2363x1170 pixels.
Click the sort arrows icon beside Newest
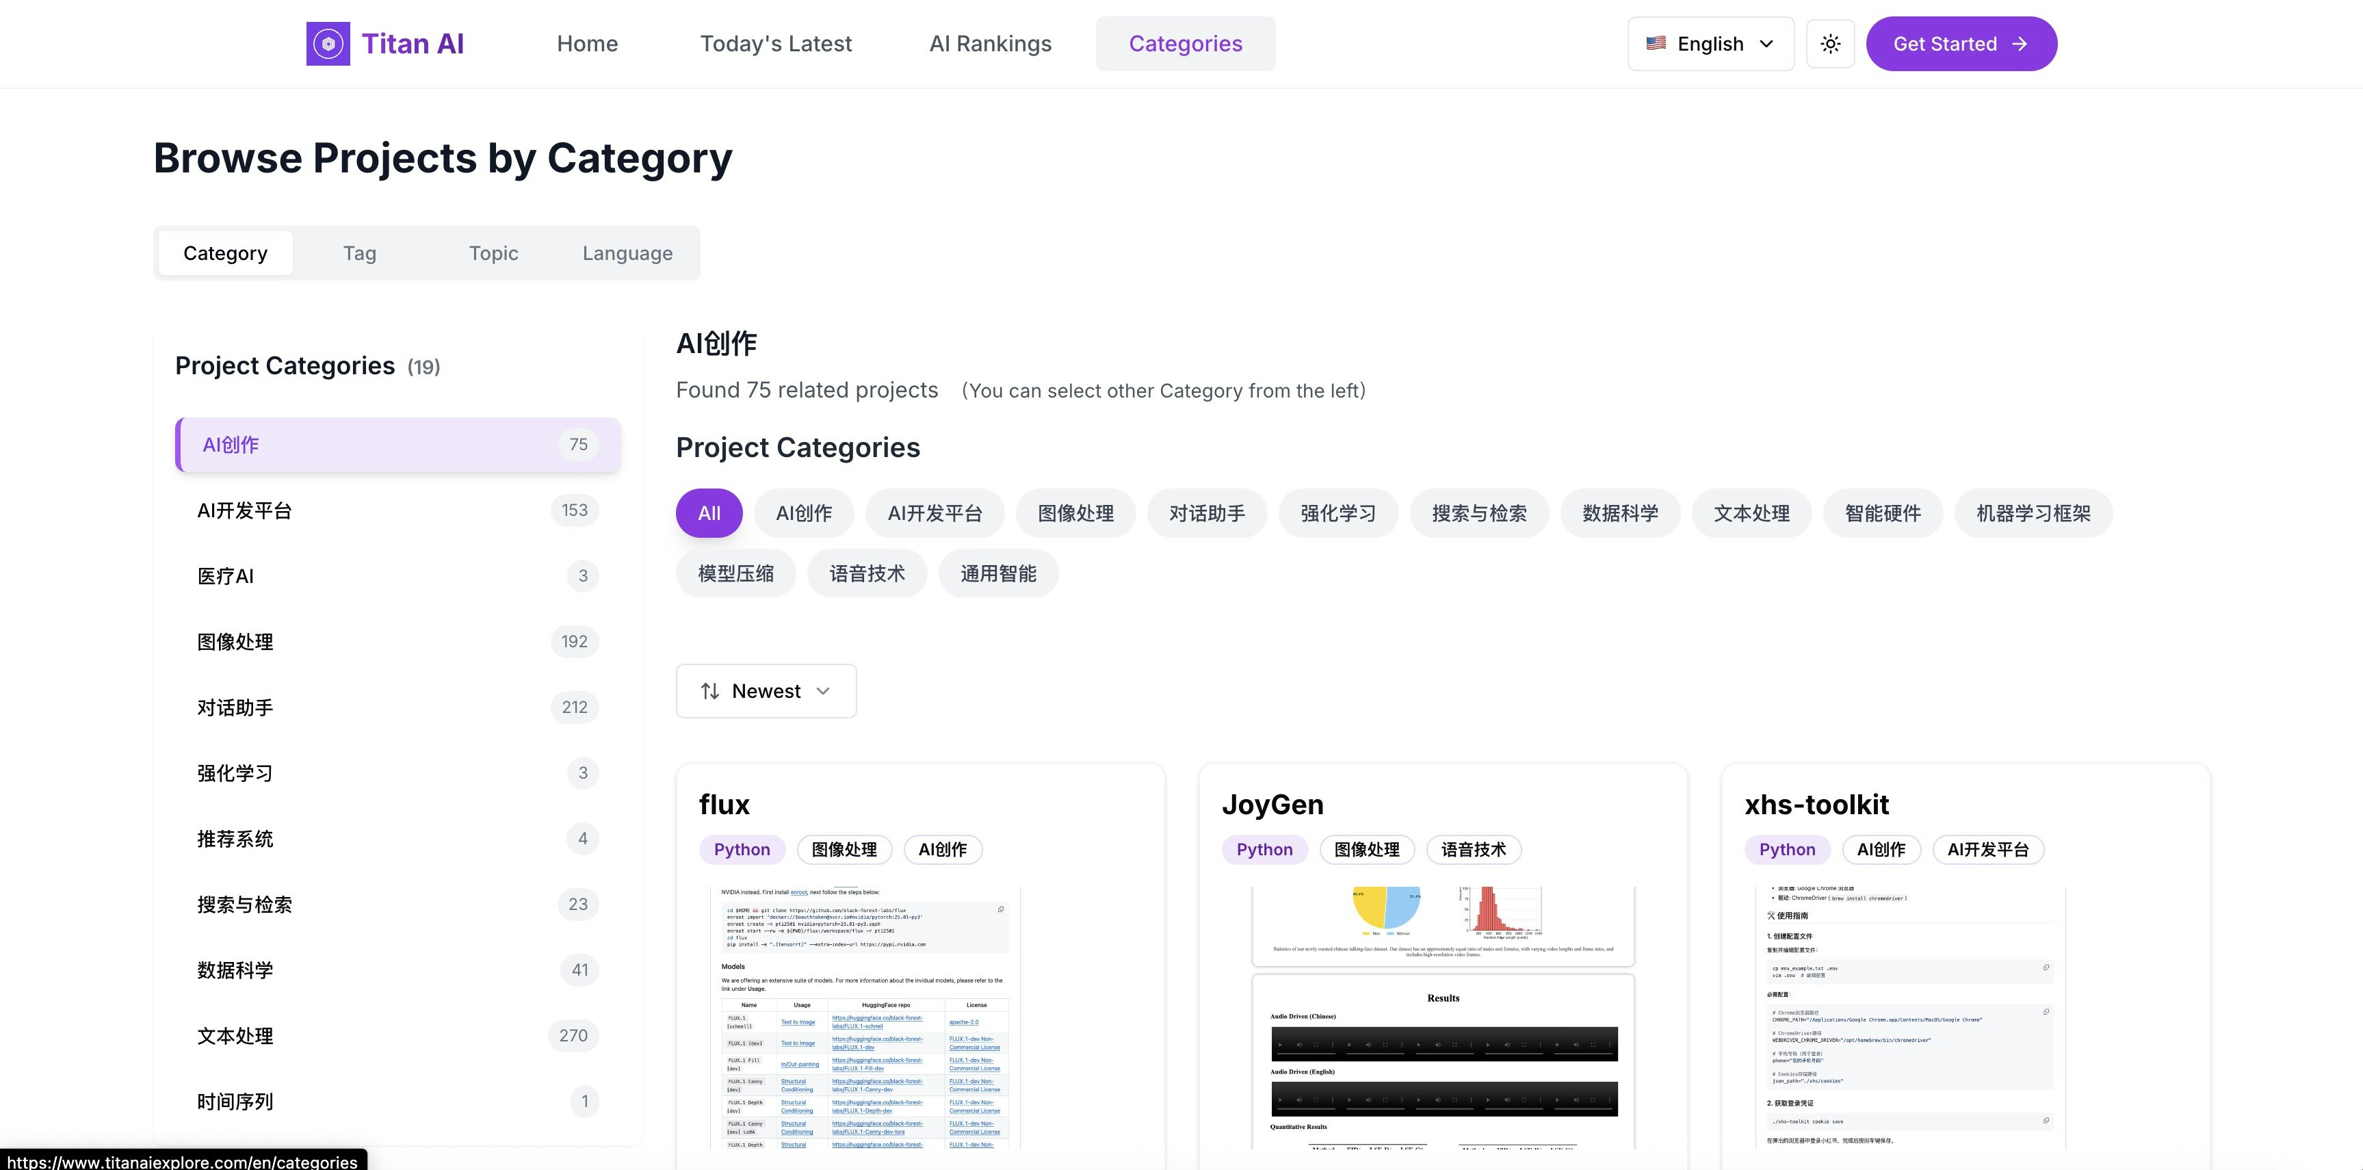[x=710, y=691]
